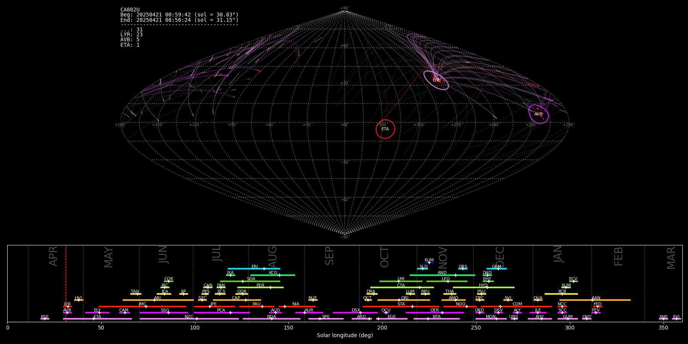Click the +270 longitude label on sky map
The height and width of the screenshot is (344, 688).
click(456, 125)
